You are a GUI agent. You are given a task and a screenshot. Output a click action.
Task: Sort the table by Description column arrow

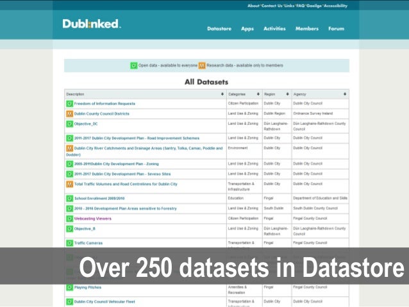pyautogui.click(x=222, y=94)
